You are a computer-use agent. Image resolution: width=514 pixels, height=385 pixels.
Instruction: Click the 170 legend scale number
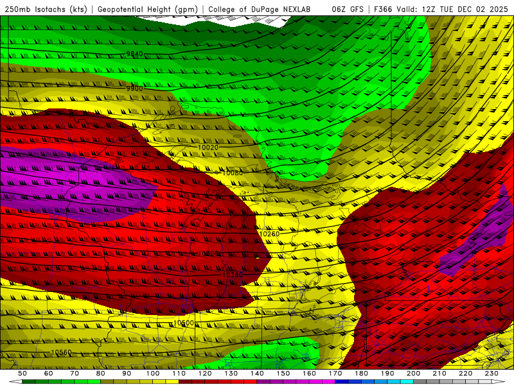tap(335, 373)
